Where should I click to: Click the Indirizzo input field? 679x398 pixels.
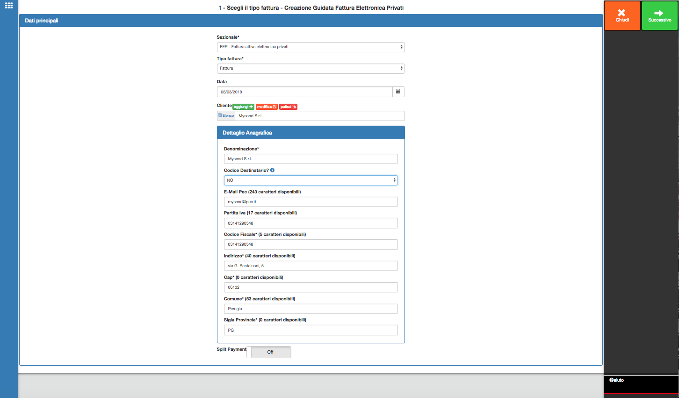[311, 266]
